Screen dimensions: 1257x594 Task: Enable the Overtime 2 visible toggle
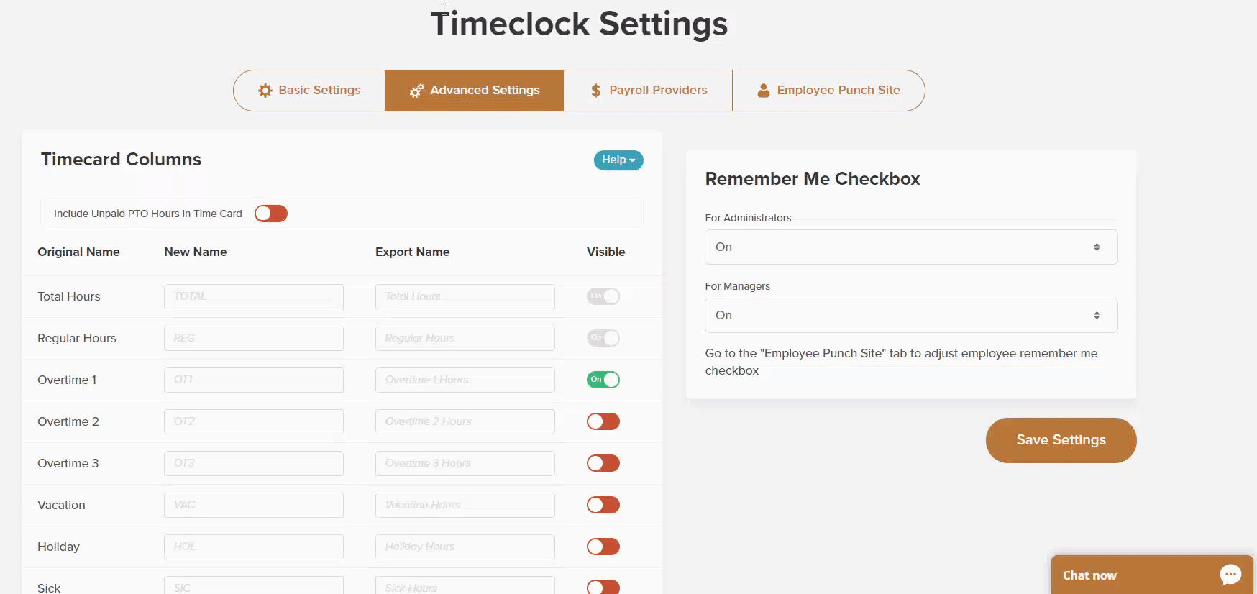tap(603, 421)
